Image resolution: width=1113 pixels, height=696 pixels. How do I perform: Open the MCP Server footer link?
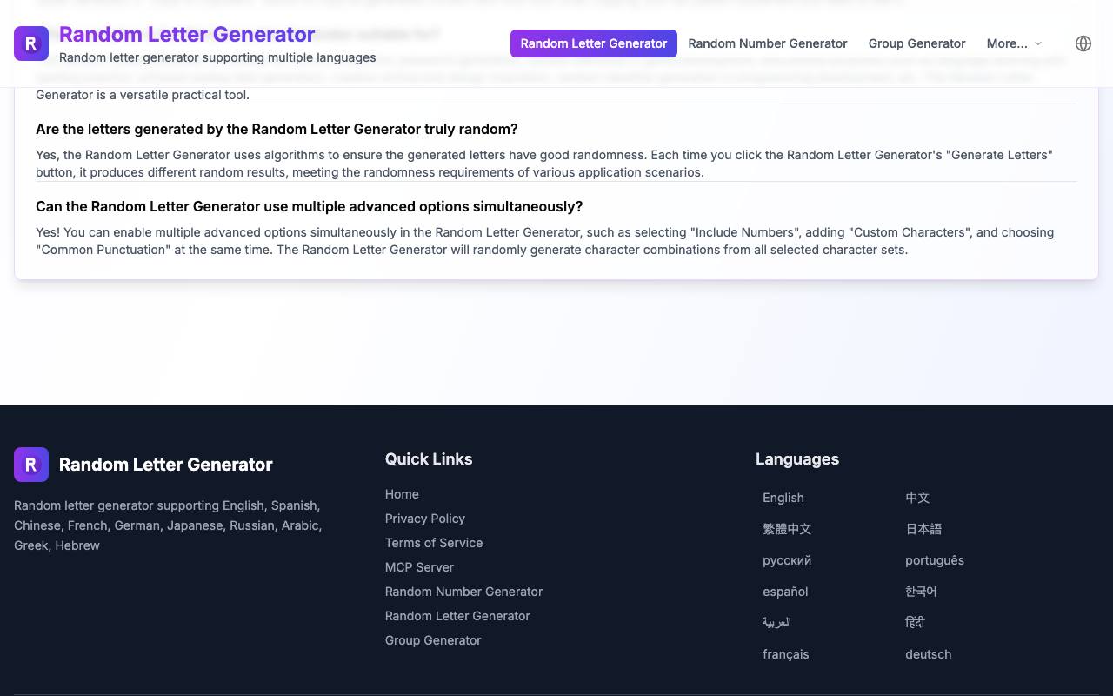(x=419, y=567)
